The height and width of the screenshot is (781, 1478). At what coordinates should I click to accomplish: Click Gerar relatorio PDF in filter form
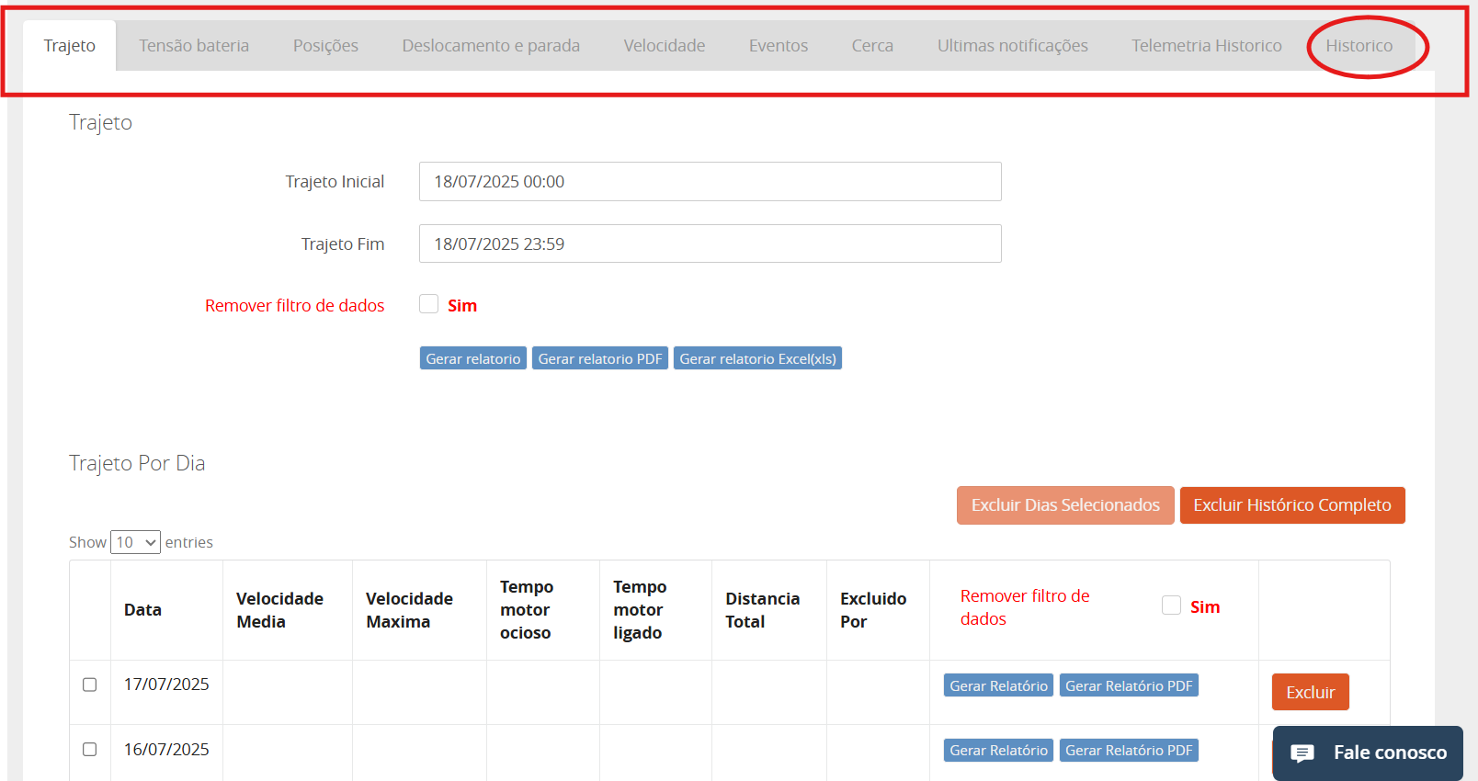pyautogui.click(x=599, y=358)
